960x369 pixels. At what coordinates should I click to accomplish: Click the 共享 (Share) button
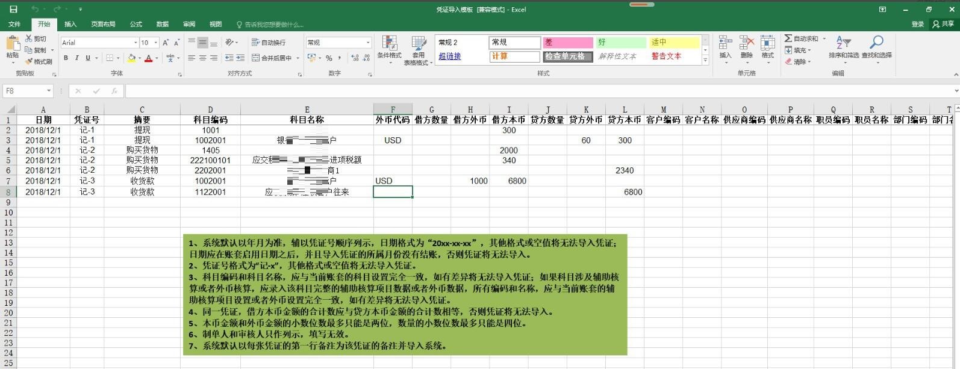coord(943,24)
